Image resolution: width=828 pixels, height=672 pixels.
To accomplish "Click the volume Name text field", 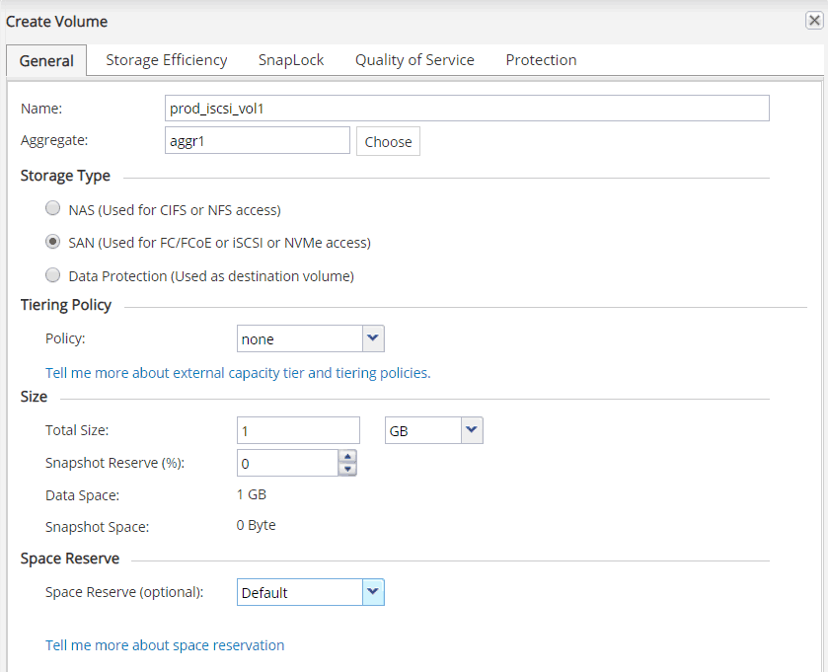I will click(x=468, y=109).
